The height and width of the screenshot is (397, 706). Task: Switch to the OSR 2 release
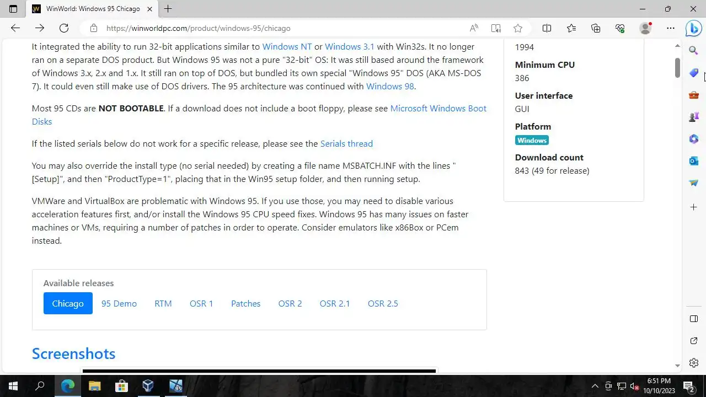coord(290,303)
